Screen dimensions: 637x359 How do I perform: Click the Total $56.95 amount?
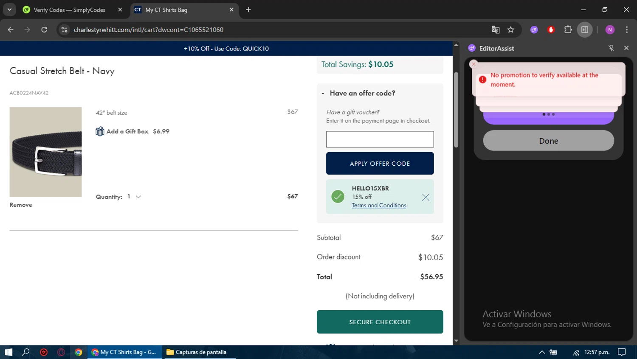coord(431,277)
